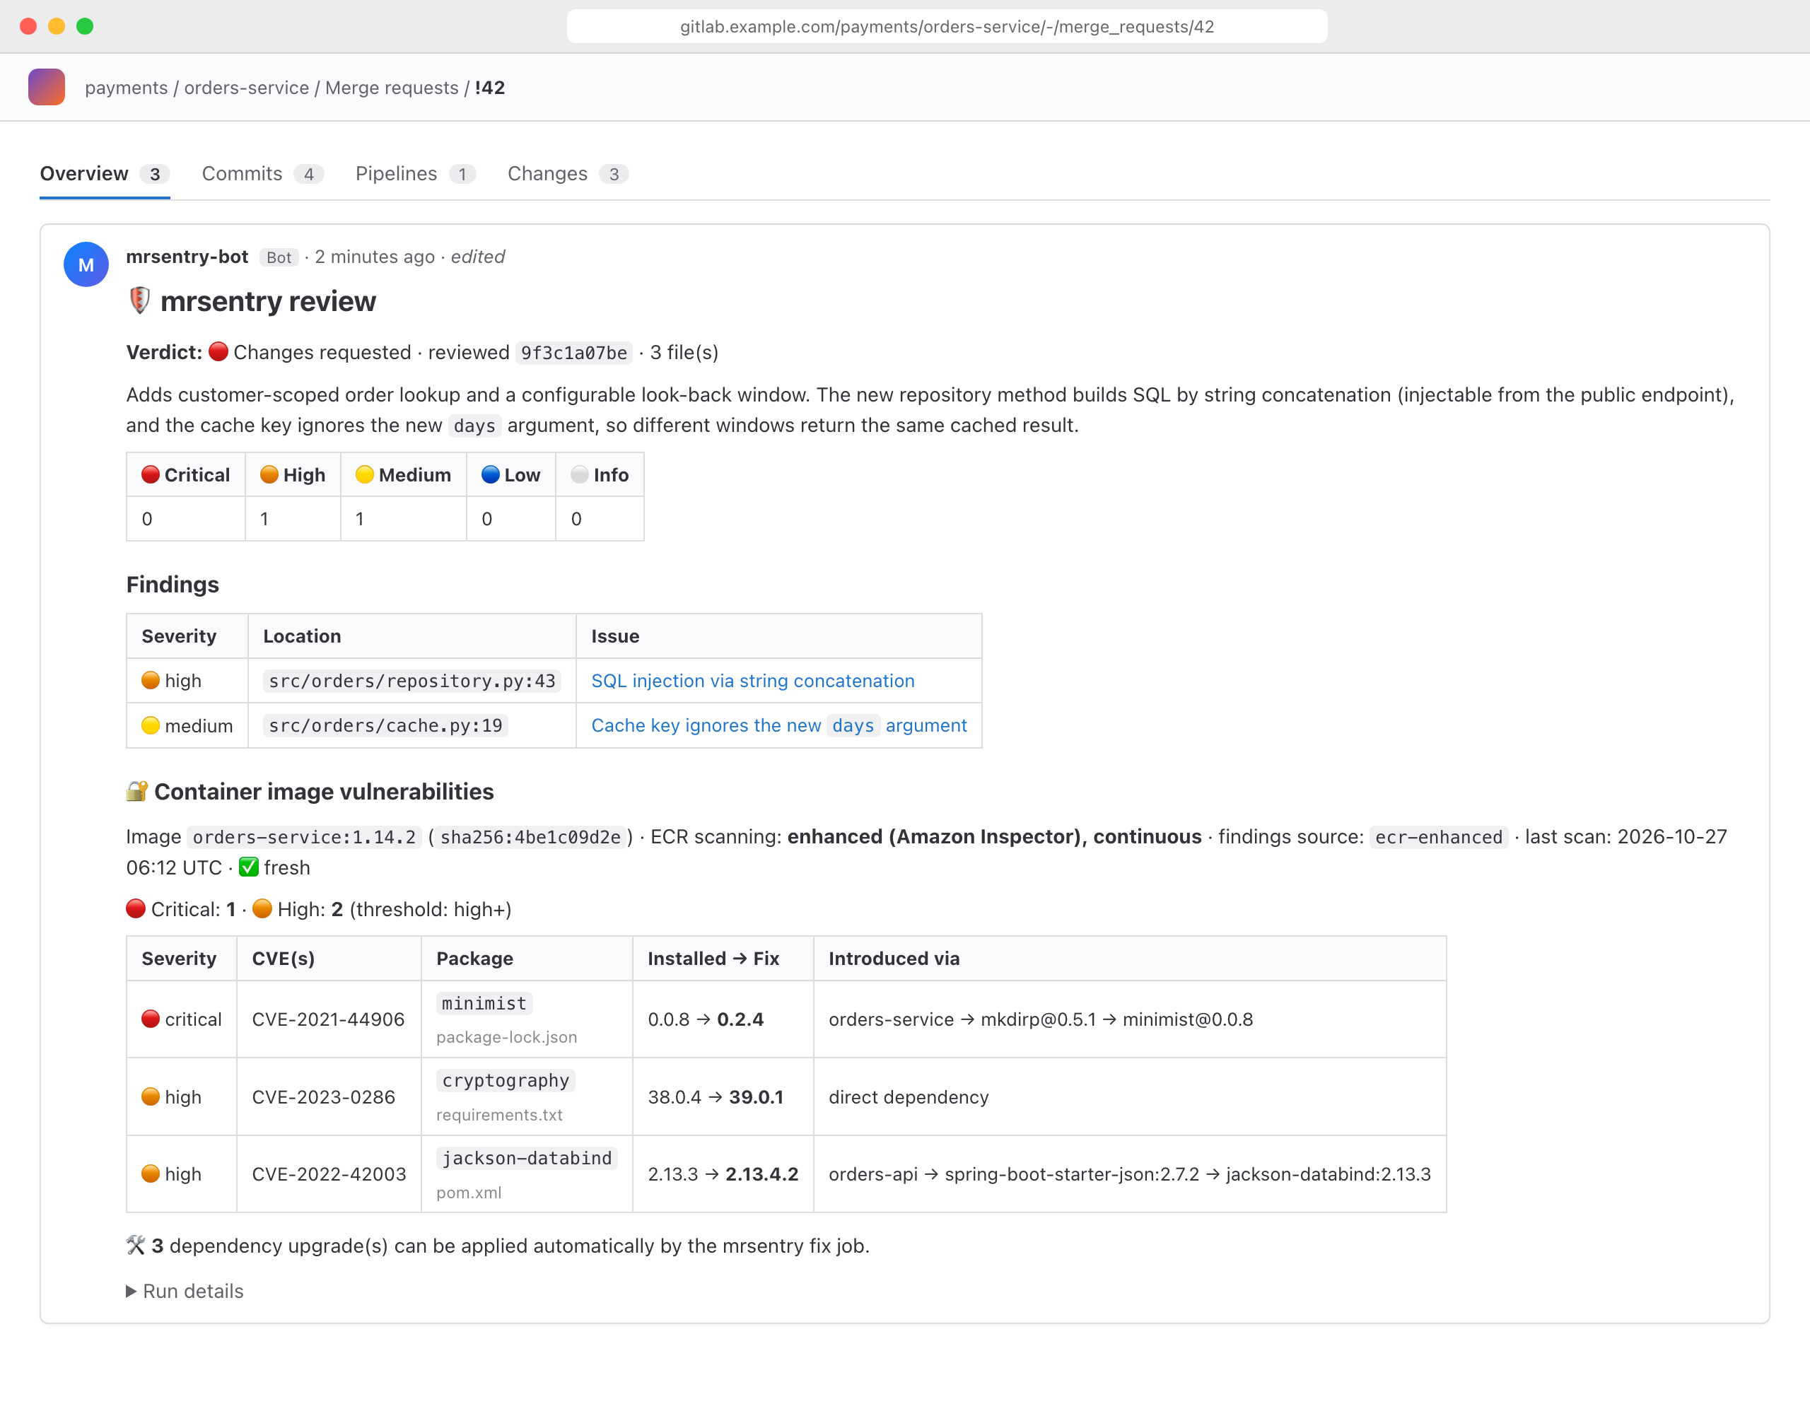Click the blue Low severity dot

tap(491, 475)
